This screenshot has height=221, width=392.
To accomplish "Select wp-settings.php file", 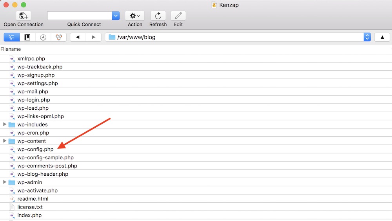I will tap(38, 83).
